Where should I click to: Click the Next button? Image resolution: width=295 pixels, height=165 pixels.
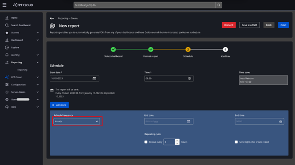pos(283,25)
